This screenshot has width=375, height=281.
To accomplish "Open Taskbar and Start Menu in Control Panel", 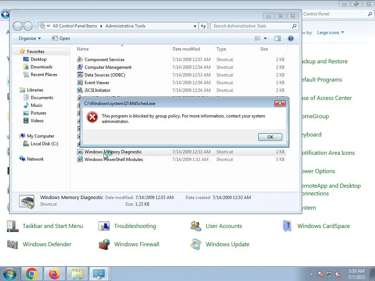I will (x=53, y=226).
